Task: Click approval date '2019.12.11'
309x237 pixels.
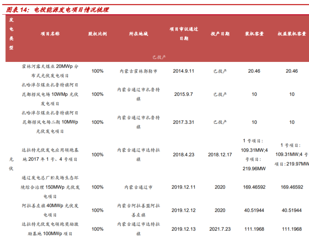Action: (184, 187)
